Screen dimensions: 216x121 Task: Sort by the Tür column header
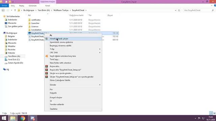coord(90,15)
